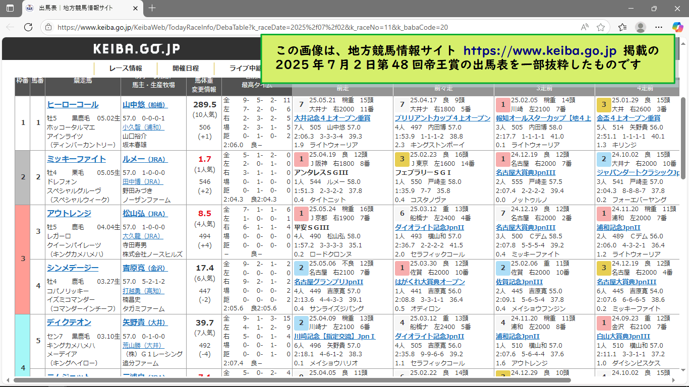This screenshot has height=387, width=689.
Task: Open horse link ミッキーファイト
Action: point(76,159)
